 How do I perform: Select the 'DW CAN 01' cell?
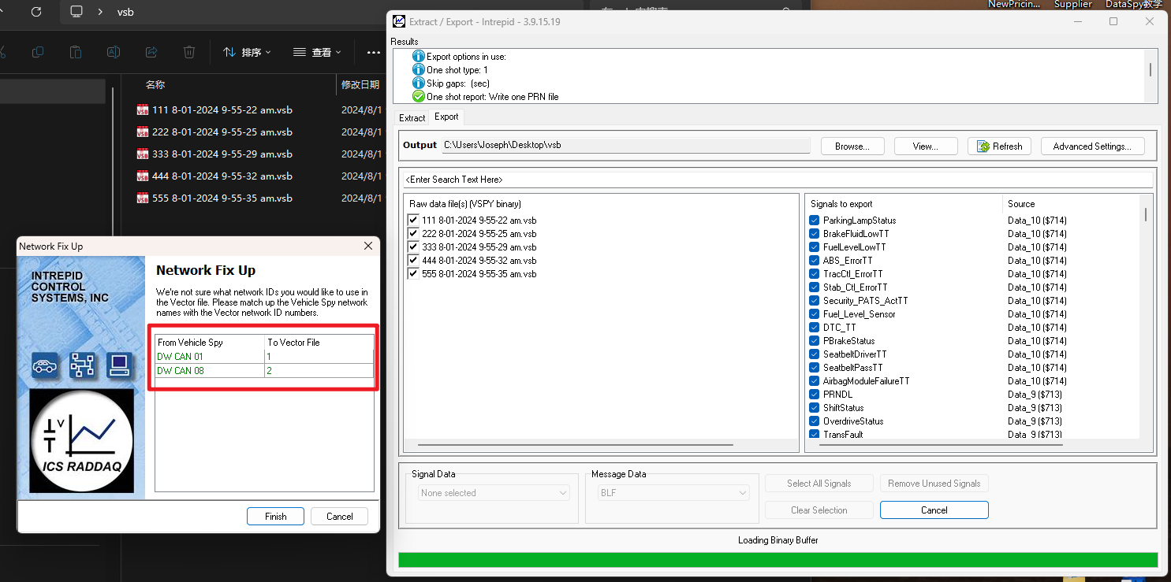point(210,357)
